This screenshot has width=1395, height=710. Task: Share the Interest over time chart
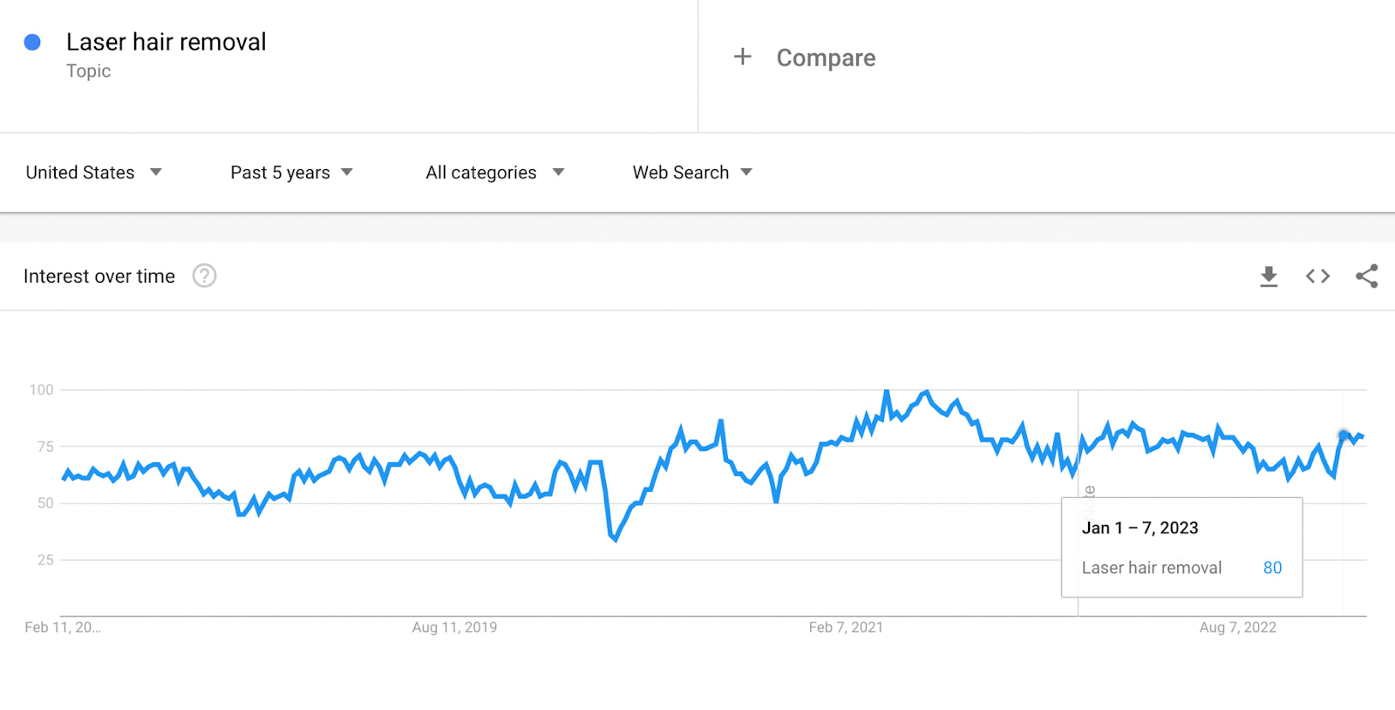tap(1366, 276)
